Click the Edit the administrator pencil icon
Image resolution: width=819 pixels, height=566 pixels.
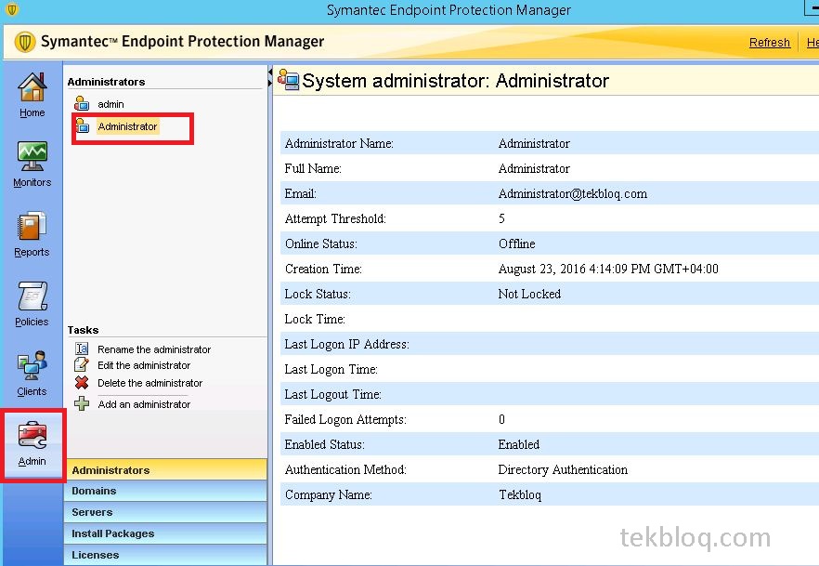tap(82, 364)
